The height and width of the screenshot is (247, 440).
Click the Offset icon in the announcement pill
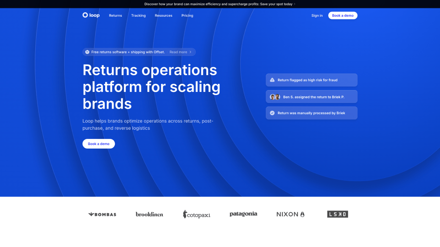pos(87,52)
